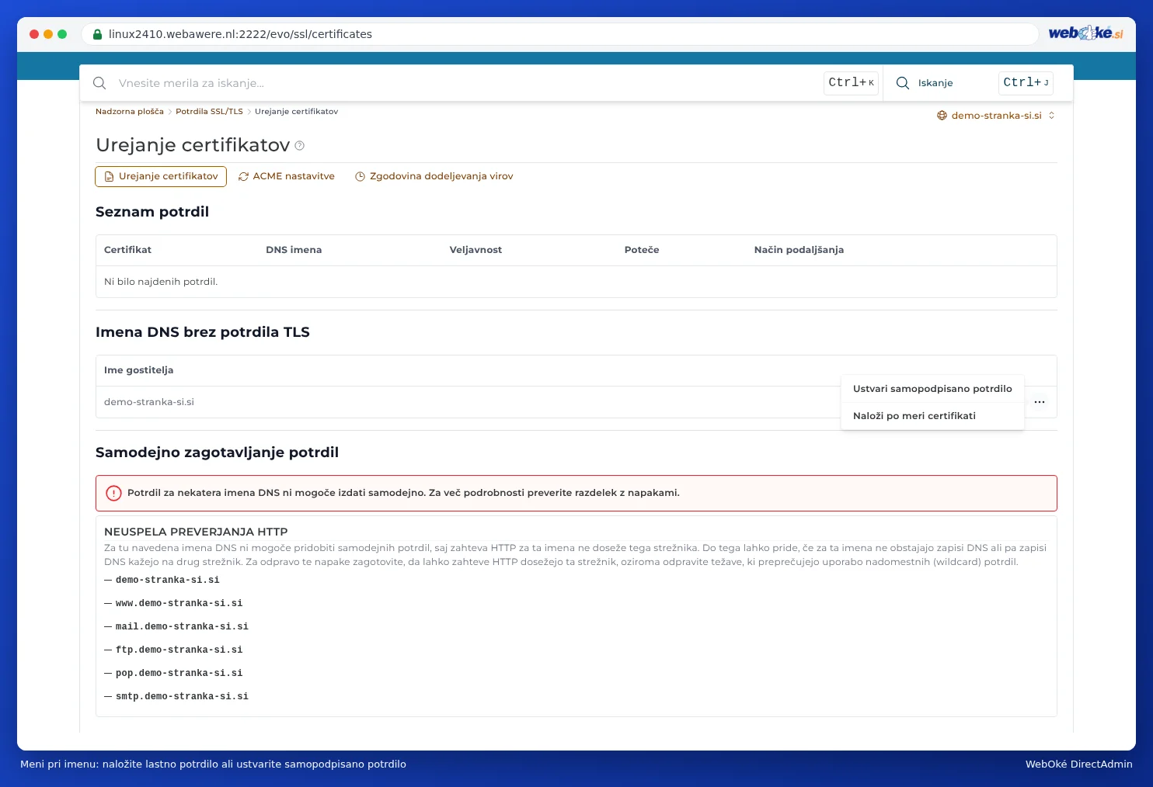Click the search magnifier icon in the search bar
Screen dimensions: 1153x787
click(x=99, y=83)
